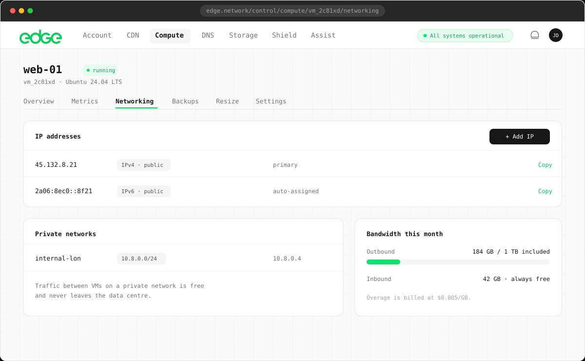Click the 42 GB · always free value
The height and width of the screenshot is (361, 585).
(x=516, y=279)
